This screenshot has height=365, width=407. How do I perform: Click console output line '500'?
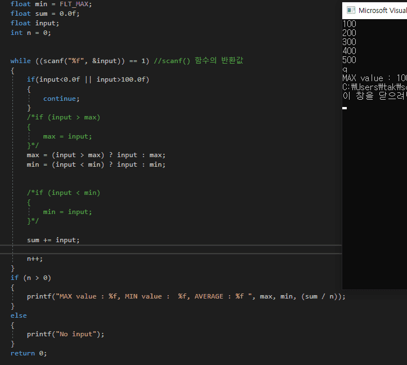click(x=349, y=60)
